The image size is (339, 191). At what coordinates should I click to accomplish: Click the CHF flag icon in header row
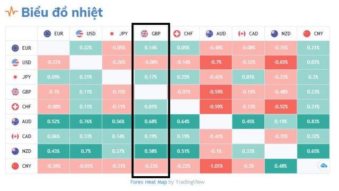[176, 34]
